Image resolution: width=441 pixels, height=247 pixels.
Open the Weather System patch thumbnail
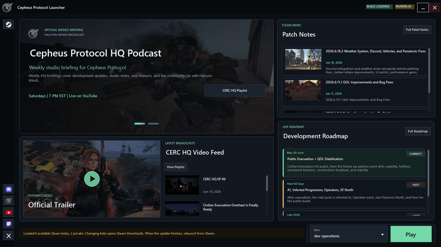303,59
